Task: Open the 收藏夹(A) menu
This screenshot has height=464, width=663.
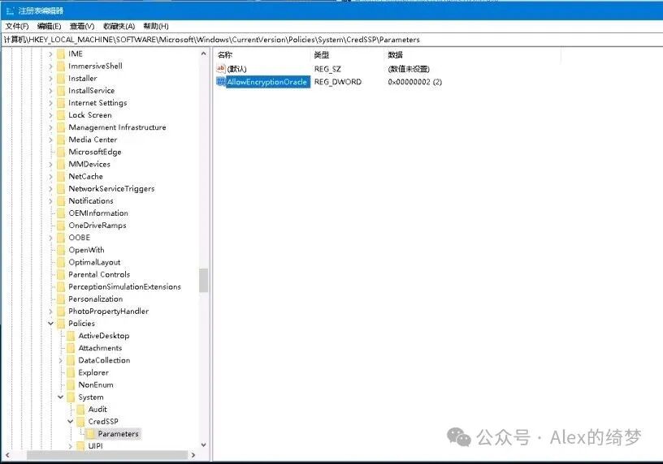Action: [x=119, y=26]
